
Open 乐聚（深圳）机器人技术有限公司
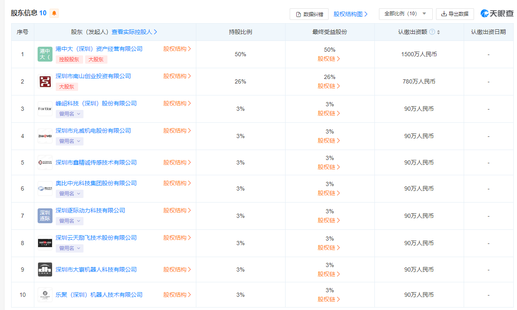pyautogui.click(x=99, y=295)
